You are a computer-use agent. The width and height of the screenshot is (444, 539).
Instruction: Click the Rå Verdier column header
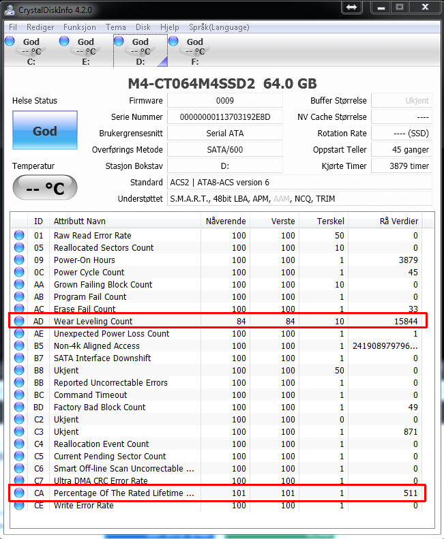coord(385,221)
